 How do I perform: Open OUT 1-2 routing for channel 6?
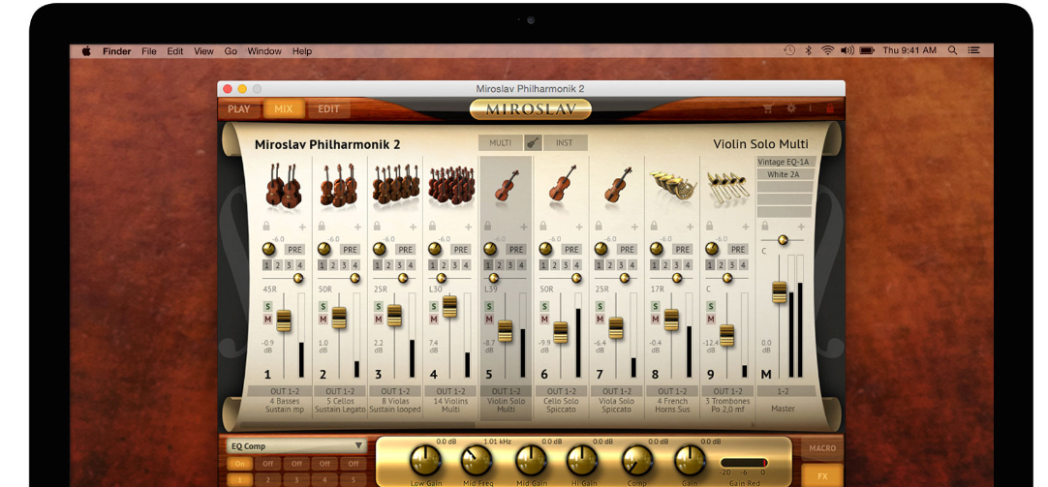[x=562, y=391]
